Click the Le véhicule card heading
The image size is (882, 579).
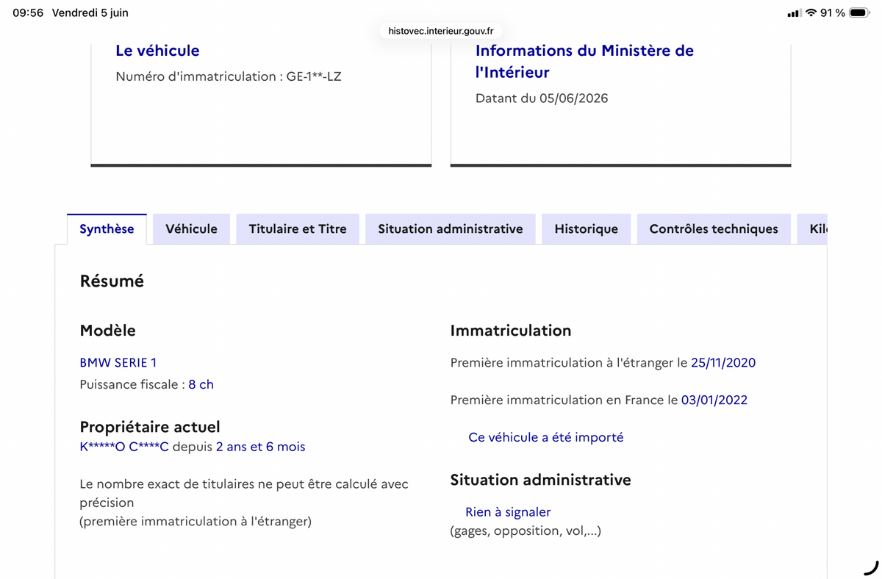pos(157,51)
